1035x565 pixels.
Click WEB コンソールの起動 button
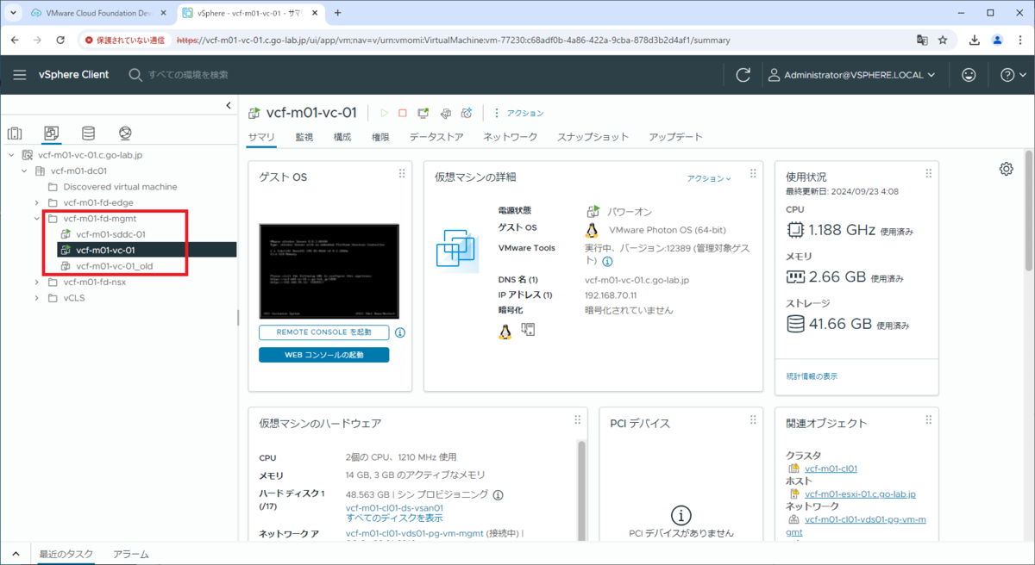323,355
